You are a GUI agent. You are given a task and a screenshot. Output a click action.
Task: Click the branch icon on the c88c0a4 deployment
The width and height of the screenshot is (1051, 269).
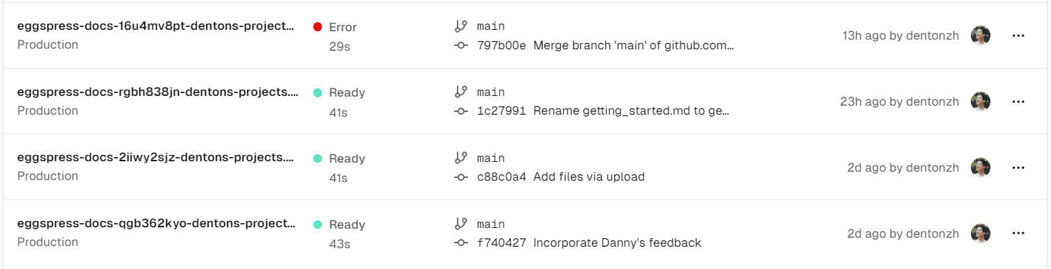460,158
